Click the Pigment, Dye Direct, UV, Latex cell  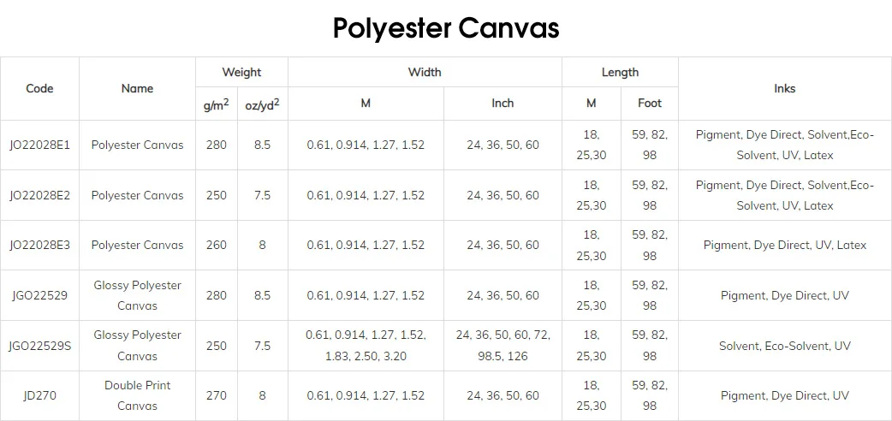click(x=784, y=246)
